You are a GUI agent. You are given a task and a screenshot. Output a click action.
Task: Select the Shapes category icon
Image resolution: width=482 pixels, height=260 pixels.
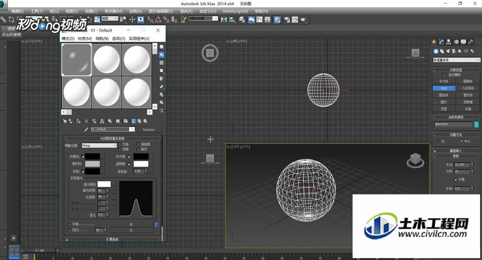click(442, 51)
